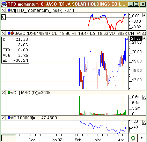Close the VOL[JASO (D)] volume pane
Screen dimensions: 147x142
3,93
